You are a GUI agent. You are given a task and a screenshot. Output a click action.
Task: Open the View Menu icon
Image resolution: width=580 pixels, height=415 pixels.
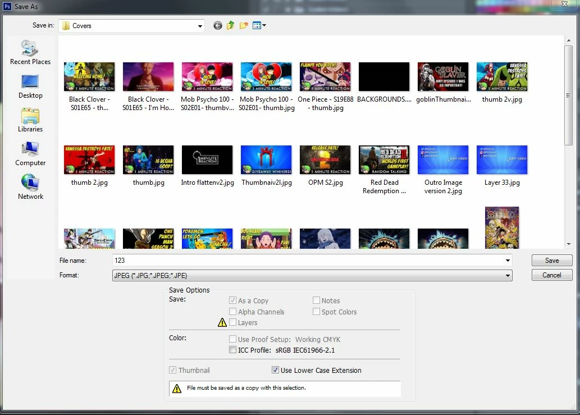coord(259,25)
